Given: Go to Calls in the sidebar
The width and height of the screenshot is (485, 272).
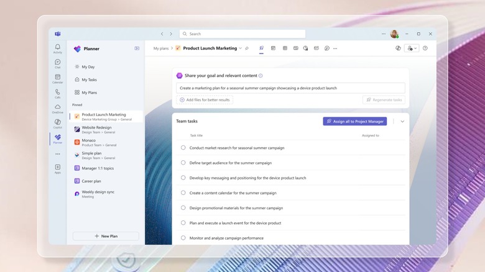Looking at the screenshot, I should coord(57,93).
